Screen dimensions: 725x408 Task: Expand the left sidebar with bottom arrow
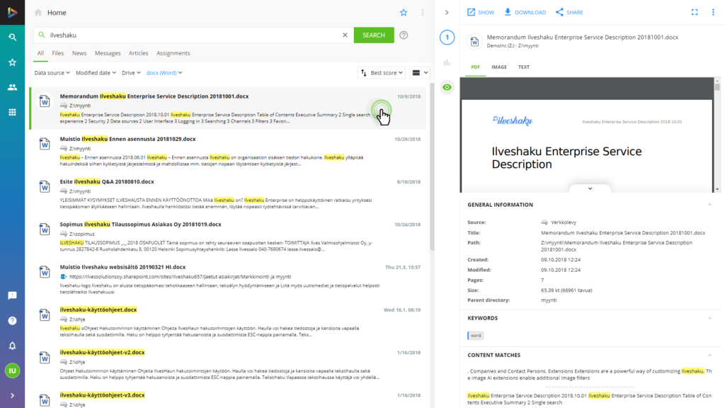(13, 395)
